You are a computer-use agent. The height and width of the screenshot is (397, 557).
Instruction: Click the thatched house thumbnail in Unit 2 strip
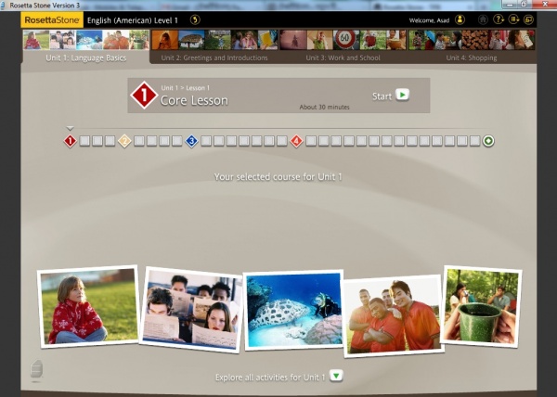(191, 40)
